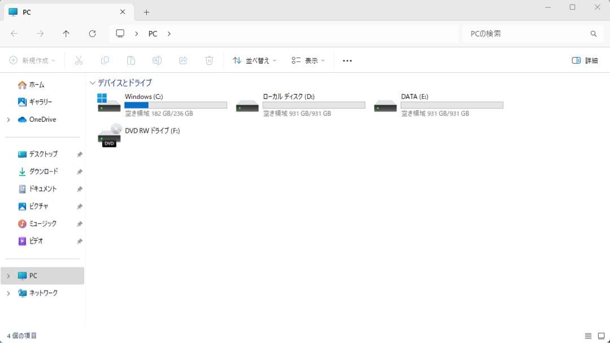Image resolution: width=610 pixels, height=343 pixels.
Task: Refresh the current view
Action: point(92,33)
